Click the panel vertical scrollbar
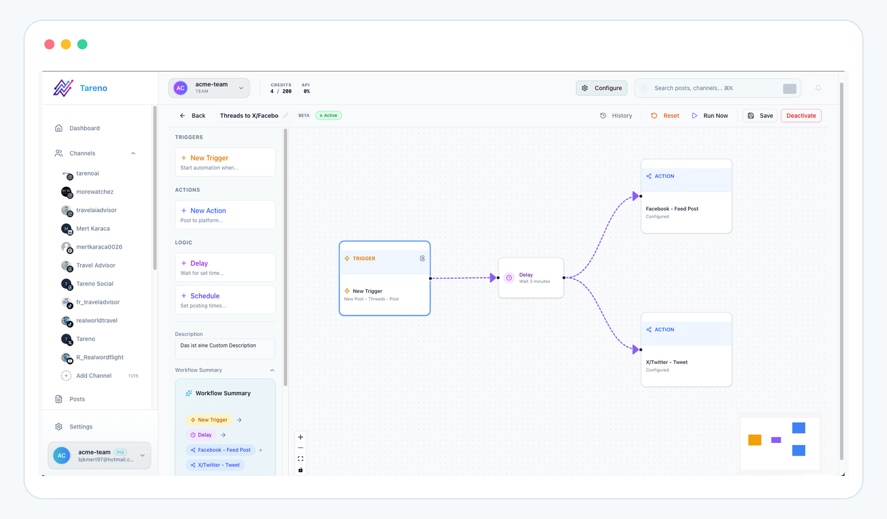The width and height of the screenshot is (887, 519). [x=285, y=256]
